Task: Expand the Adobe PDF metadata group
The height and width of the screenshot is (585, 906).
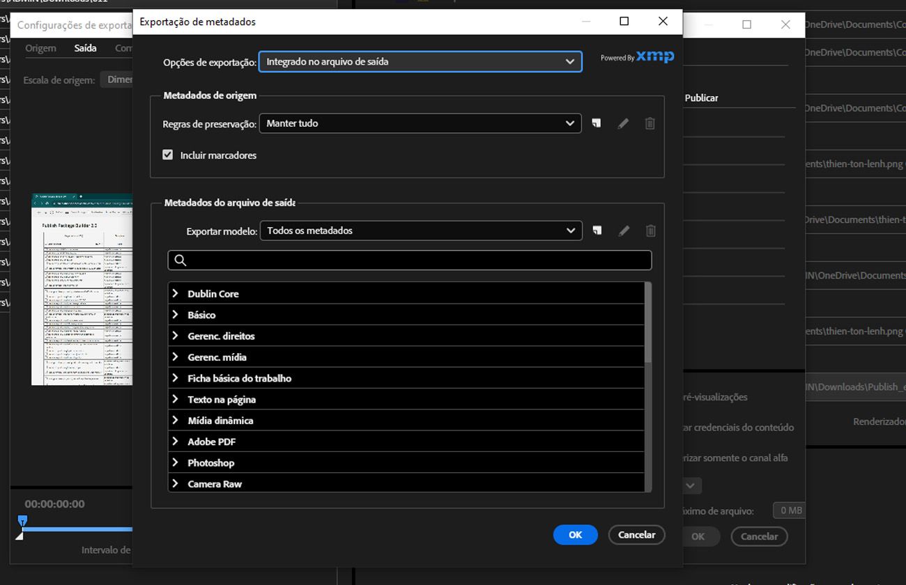Action: 175,442
